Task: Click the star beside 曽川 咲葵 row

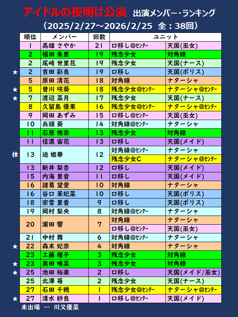Action: tap(15, 90)
